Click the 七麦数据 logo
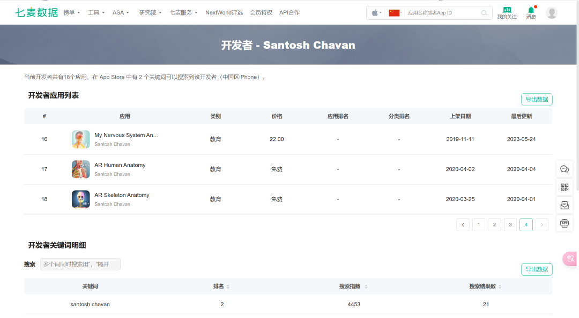Image resolution: width=579 pixels, height=318 pixels. pos(36,12)
